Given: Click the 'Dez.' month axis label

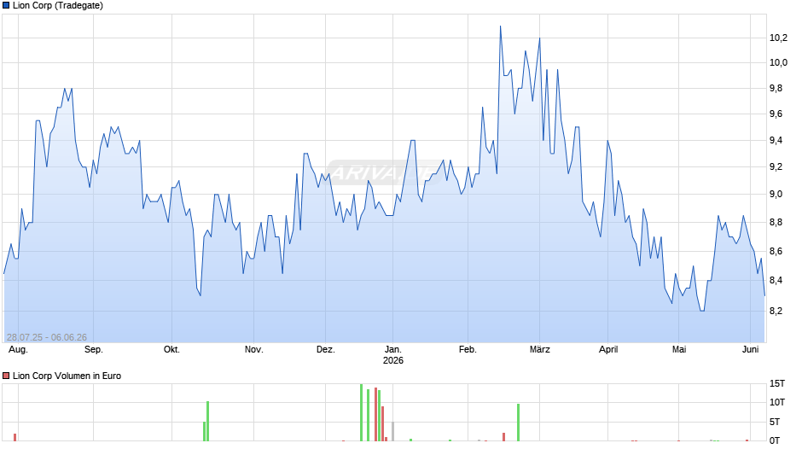Looking at the screenshot, I should click(326, 350).
